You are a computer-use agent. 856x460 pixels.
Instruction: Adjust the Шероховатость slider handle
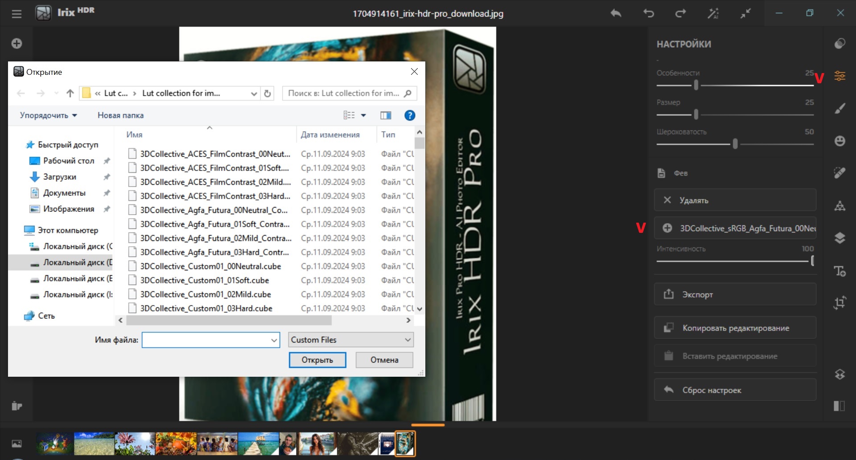point(735,144)
